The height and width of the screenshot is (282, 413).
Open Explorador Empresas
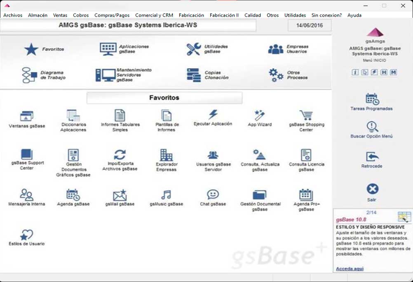167,160
